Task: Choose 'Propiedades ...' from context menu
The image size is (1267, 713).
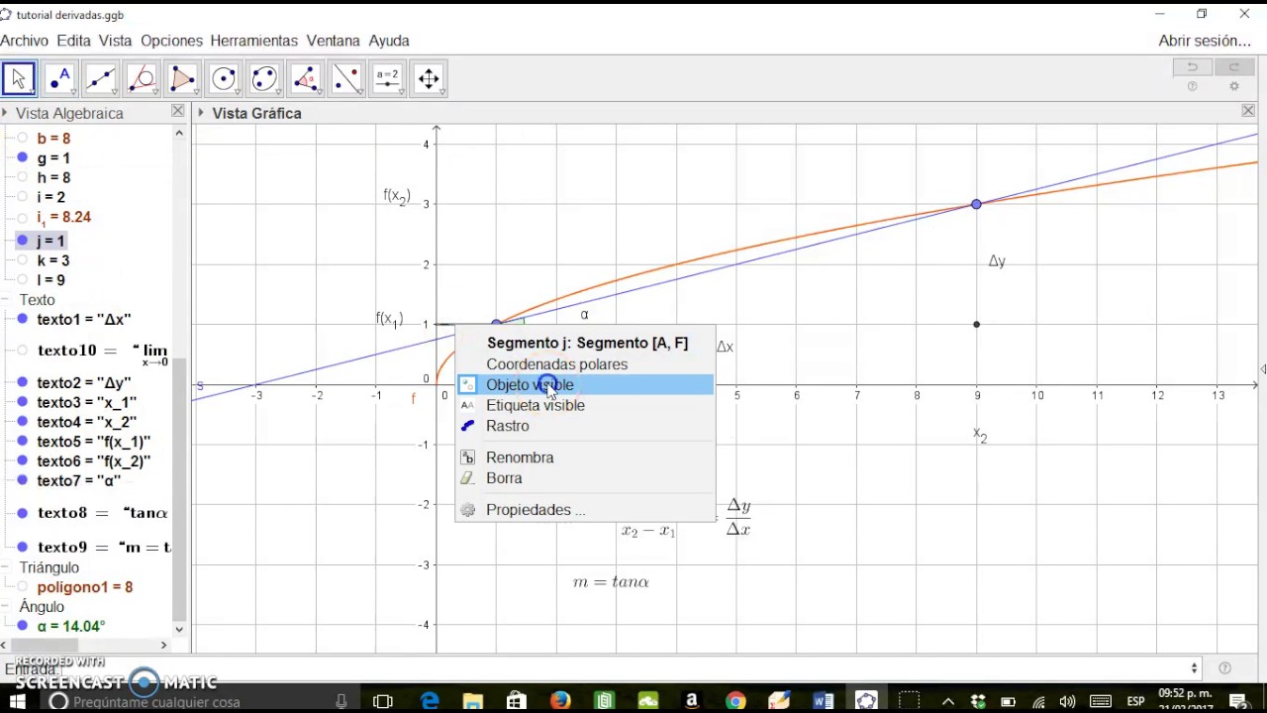Action: (535, 510)
